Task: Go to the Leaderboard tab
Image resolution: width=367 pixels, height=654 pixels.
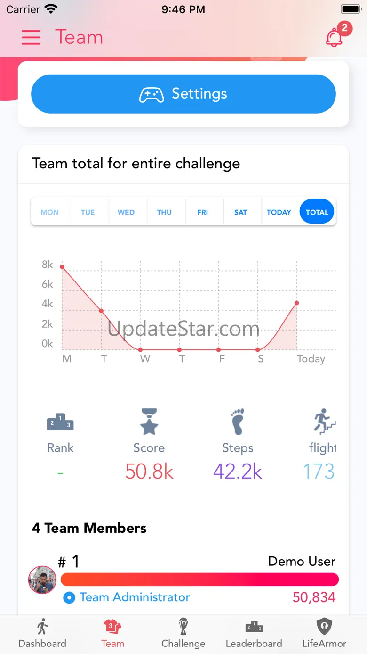Action: (254, 634)
